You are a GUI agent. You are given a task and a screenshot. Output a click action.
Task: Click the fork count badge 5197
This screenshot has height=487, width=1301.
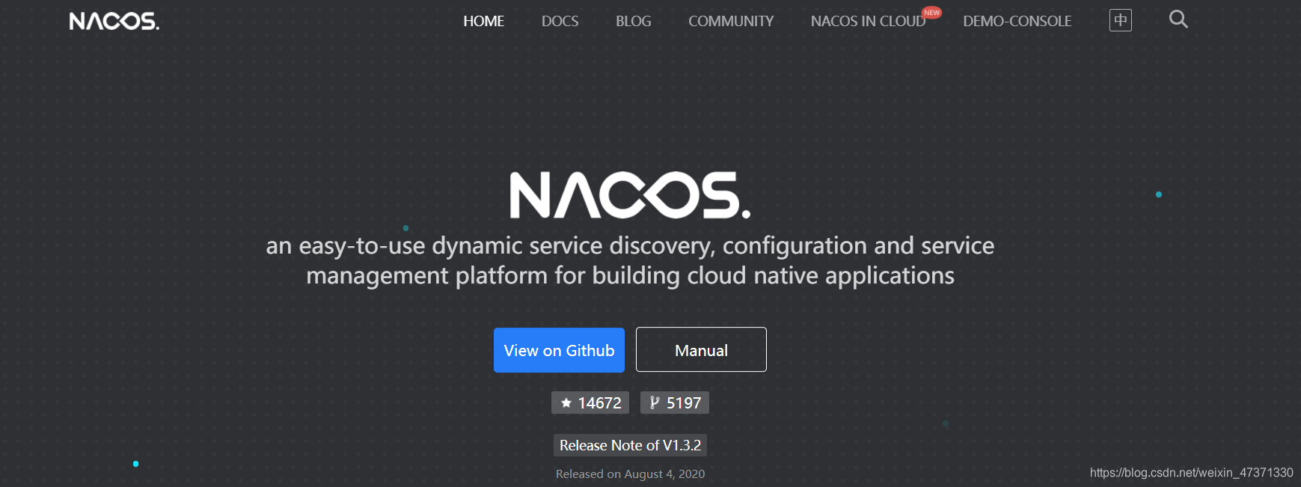[x=674, y=402]
